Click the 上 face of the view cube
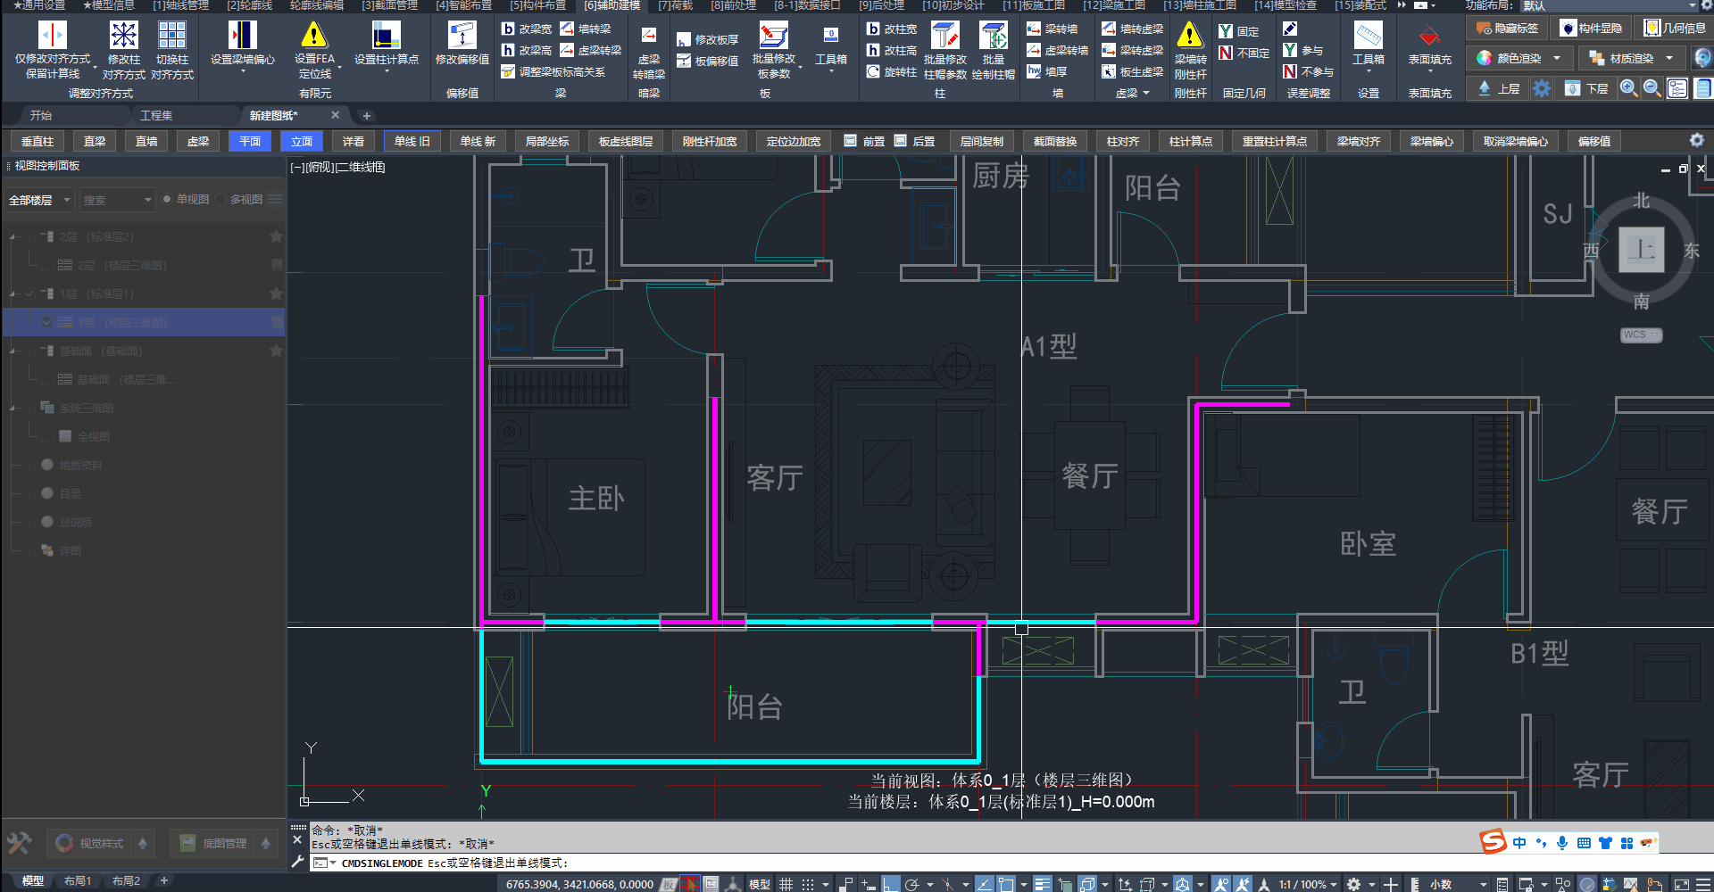1714x892 pixels. (1641, 251)
